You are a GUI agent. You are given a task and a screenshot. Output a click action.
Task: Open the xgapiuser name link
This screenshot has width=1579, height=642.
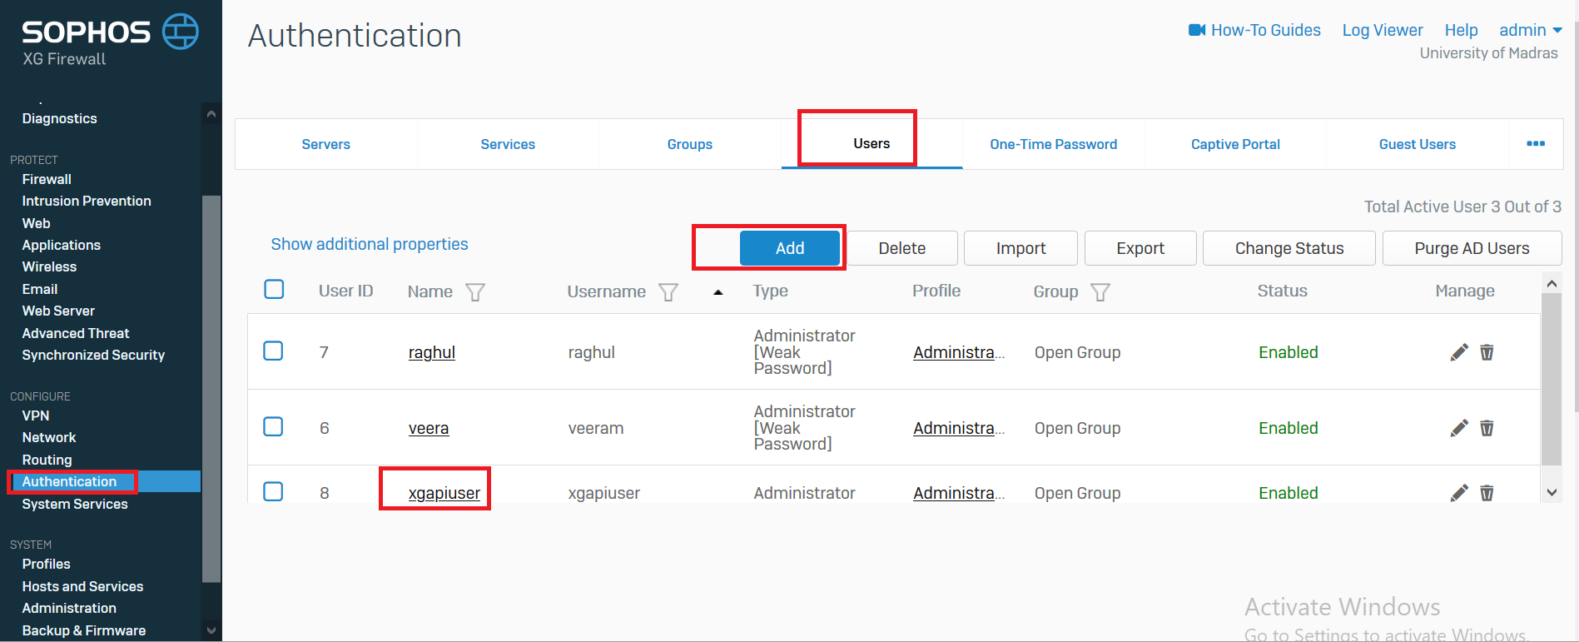pos(444,493)
